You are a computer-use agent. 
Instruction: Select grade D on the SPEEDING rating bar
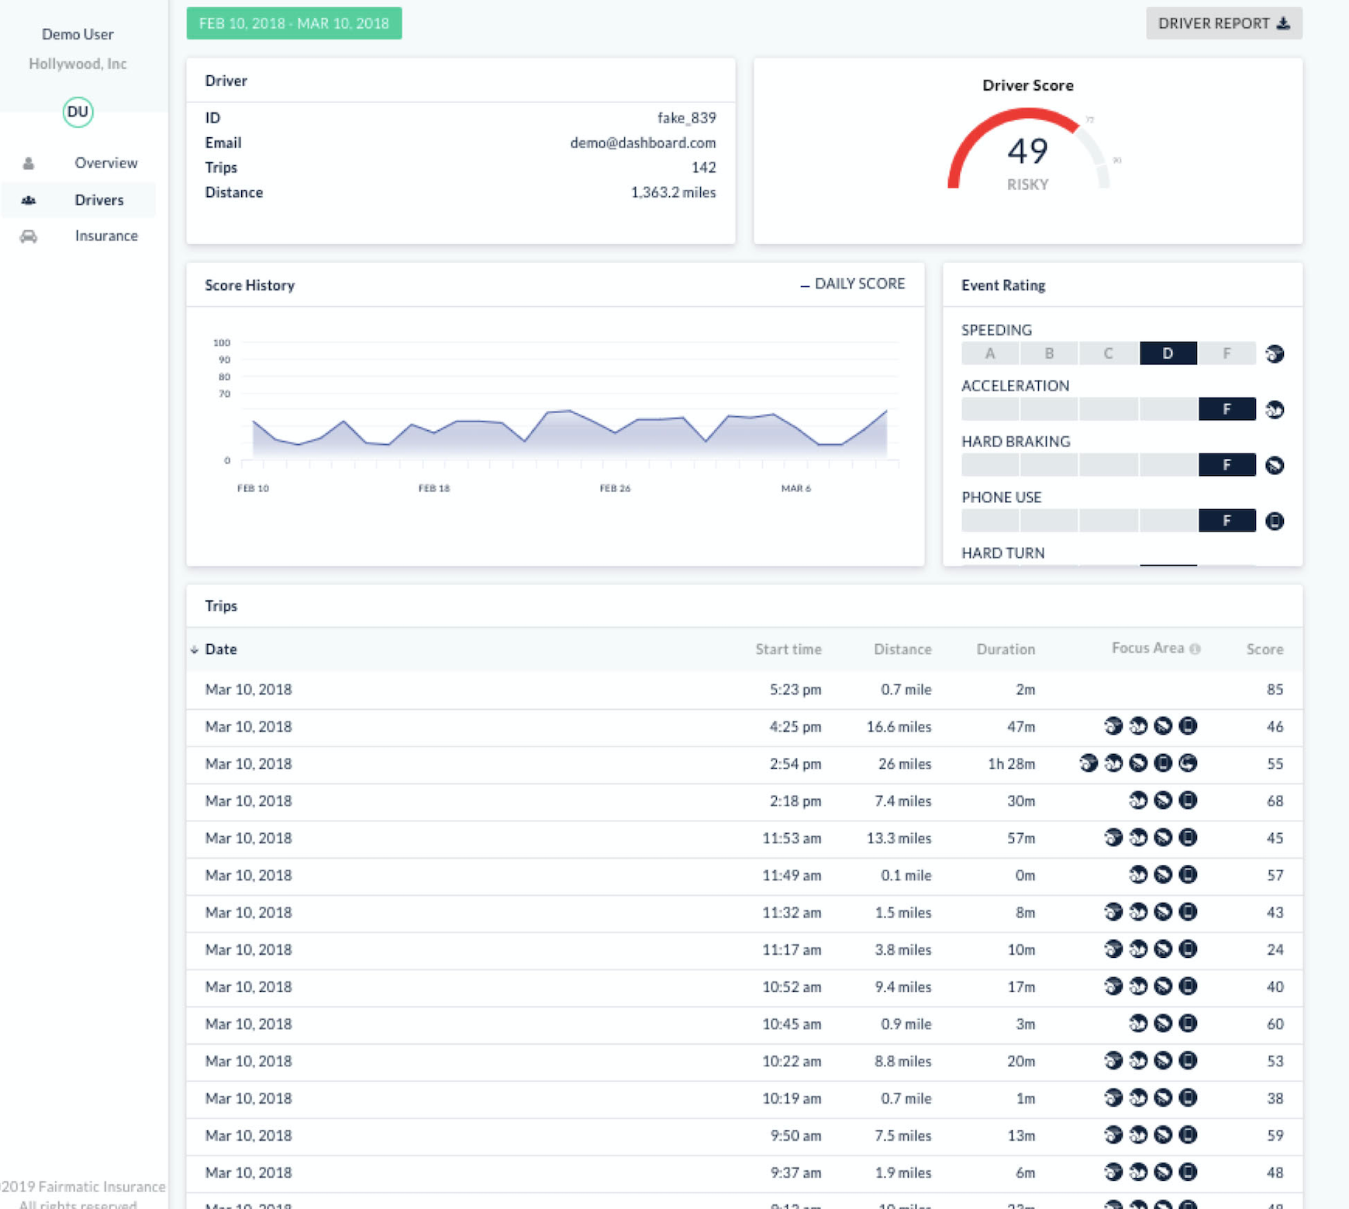pos(1168,353)
